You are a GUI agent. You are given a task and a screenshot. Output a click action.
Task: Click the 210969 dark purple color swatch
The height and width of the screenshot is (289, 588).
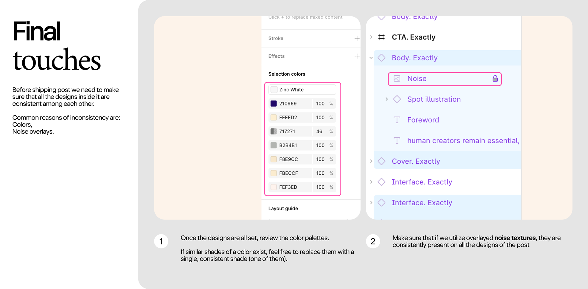click(x=273, y=104)
